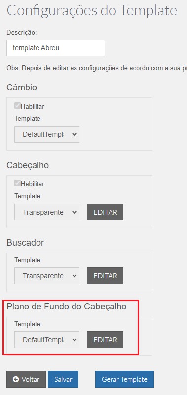Focus the Descrição text field
The height and width of the screenshot is (395, 187).
click(56, 48)
